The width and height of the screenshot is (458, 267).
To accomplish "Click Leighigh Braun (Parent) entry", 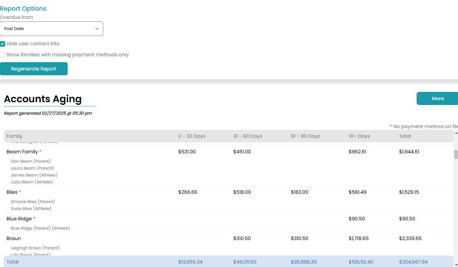I will (35, 248).
